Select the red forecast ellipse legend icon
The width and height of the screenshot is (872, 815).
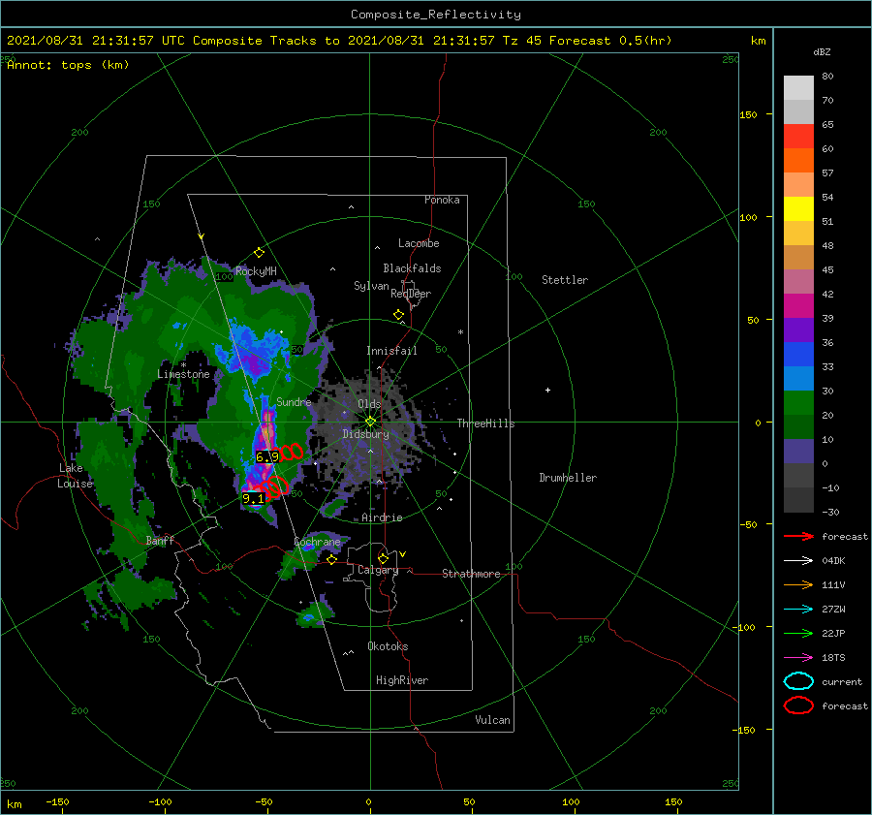click(798, 705)
